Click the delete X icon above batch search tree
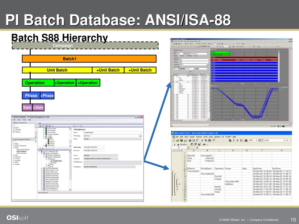Image resolution: width=299 pixels, height=224 pixels. pos(43,149)
